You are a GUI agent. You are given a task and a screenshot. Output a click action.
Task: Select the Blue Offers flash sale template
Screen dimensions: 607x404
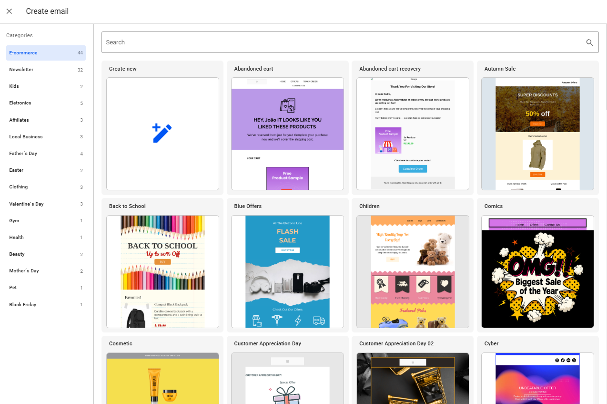tap(287, 271)
